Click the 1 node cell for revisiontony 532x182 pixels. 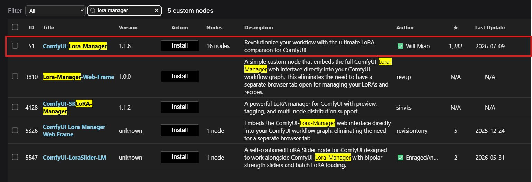pos(215,131)
